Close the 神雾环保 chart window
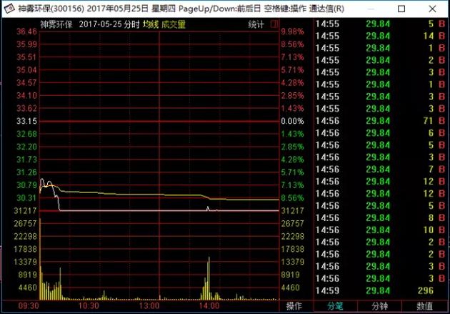This screenshot has height=314, width=450. 432,9
